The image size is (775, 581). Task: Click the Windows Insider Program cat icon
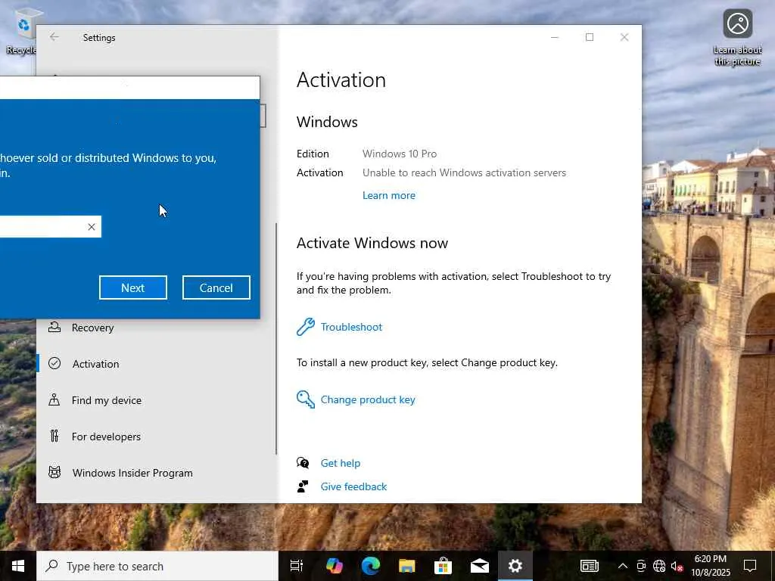54,472
